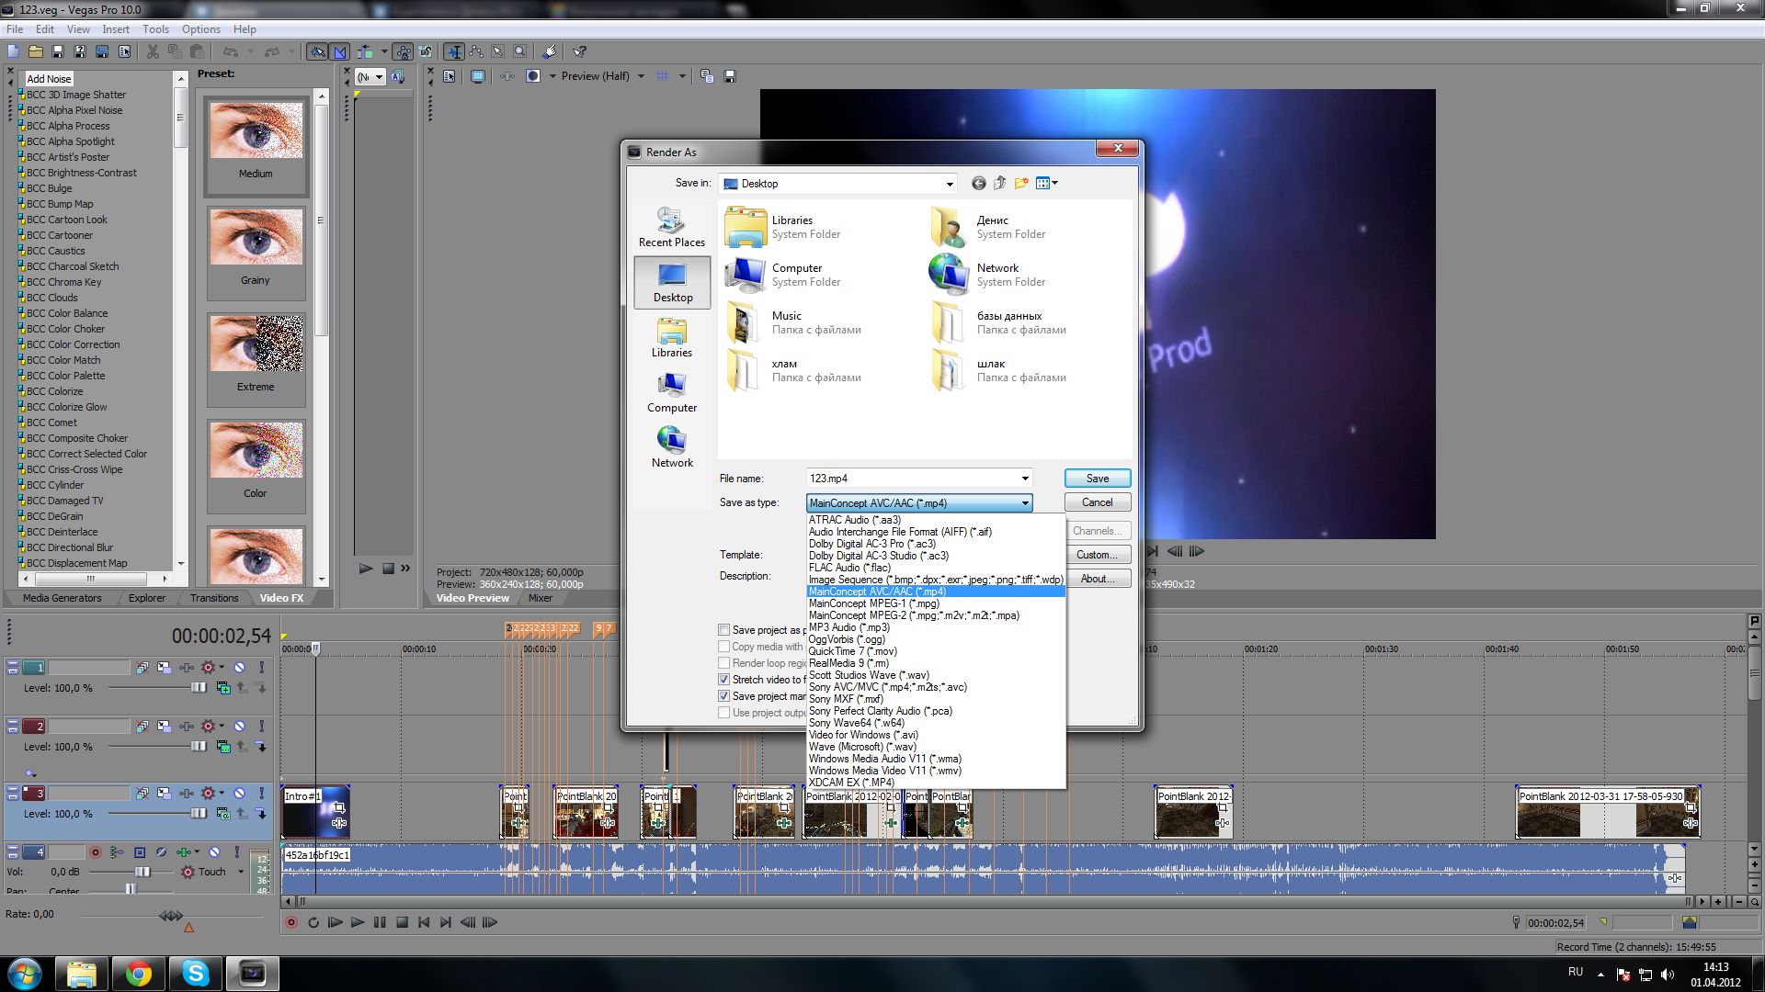Open the Insert menu
The image size is (1765, 992).
[116, 29]
